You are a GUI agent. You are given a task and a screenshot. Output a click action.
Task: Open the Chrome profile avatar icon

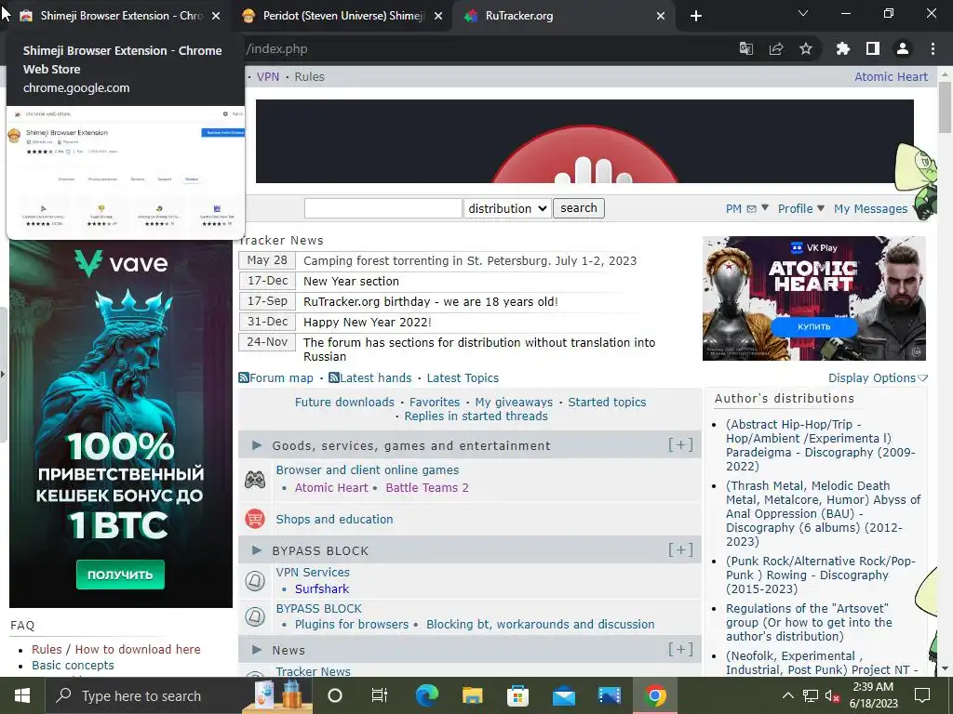click(903, 48)
